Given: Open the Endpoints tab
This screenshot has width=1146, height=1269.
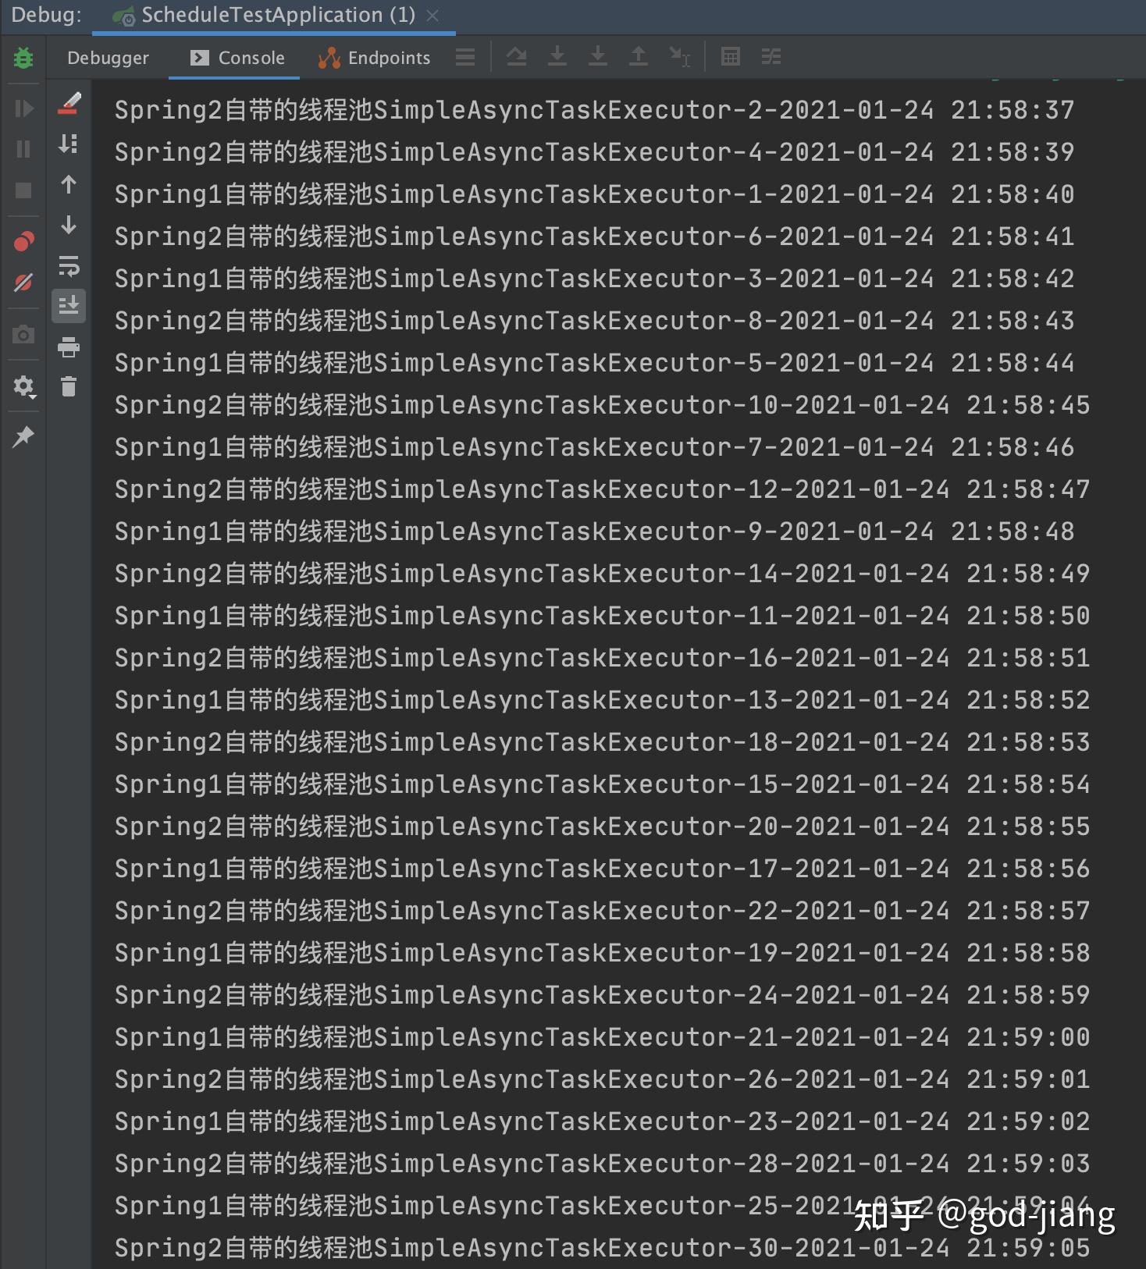Looking at the screenshot, I should (374, 58).
